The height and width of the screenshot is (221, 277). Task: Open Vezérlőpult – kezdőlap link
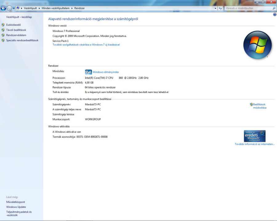[19, 17]
